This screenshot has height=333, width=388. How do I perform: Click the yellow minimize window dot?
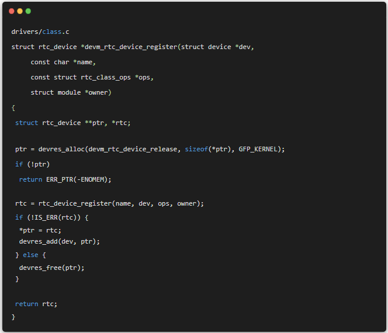20,11
